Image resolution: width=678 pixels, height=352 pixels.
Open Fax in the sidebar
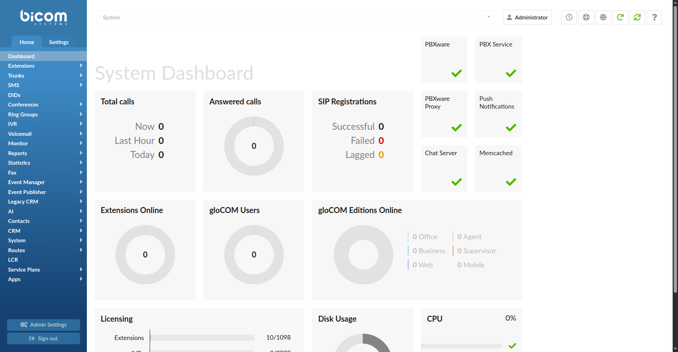43,172
